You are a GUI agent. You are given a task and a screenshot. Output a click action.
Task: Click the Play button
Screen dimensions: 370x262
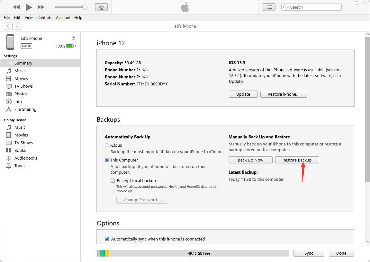coord(29,7)
